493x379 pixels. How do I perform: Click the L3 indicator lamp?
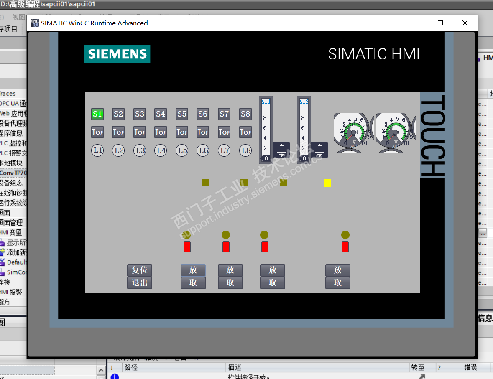[x=140, y=150]
